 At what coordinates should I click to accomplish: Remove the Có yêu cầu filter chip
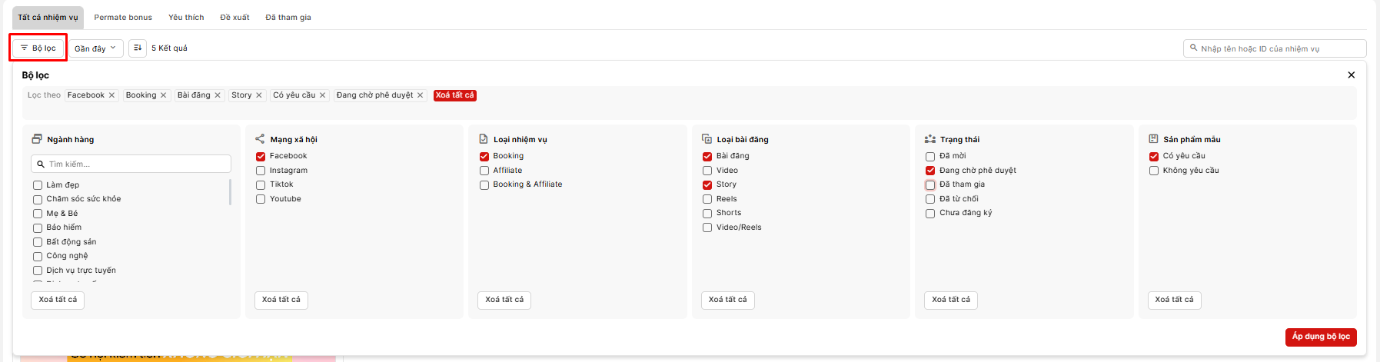coord(323,95)
